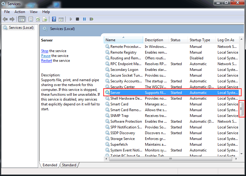
Task: Select the Shell Hardware De... service row
Action: (171, 98)
